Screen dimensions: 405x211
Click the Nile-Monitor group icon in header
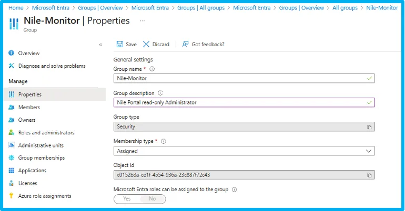coord(14,24)
